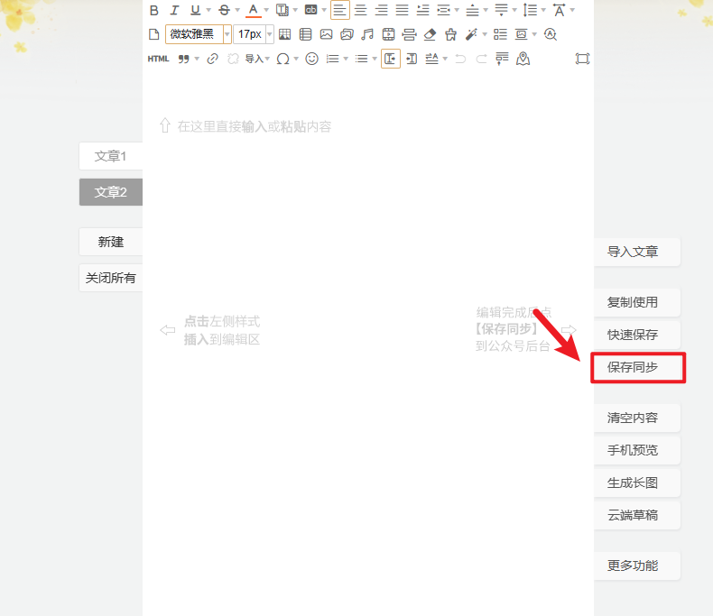Choose 生成长图 to generate long image
Viewport: 713px width, 616px height.
click(637, 483)
